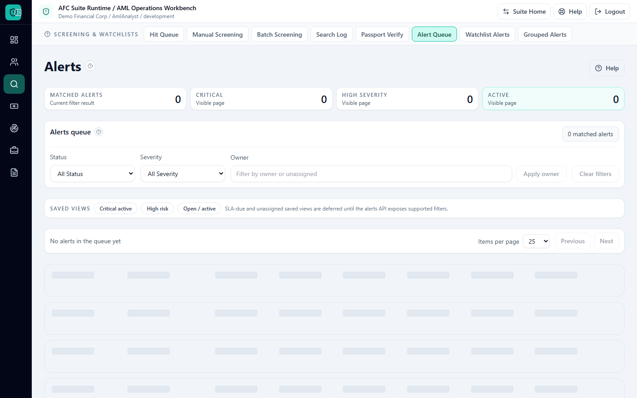The width and height of the screenshot is (637, 398).
Task: Click the help icon next to Alerts queue
Action: 99,132
